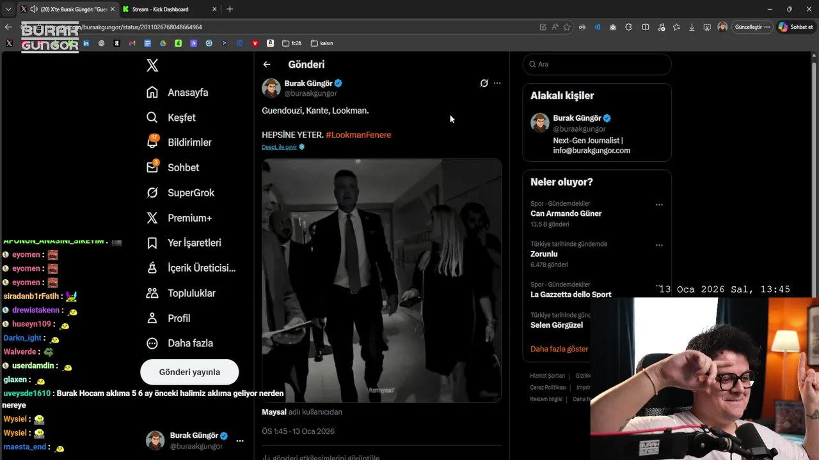Viewport: 819px width, 460px height.
Task: Open SuperGrok in the sidebar
Action: [180, 192]
